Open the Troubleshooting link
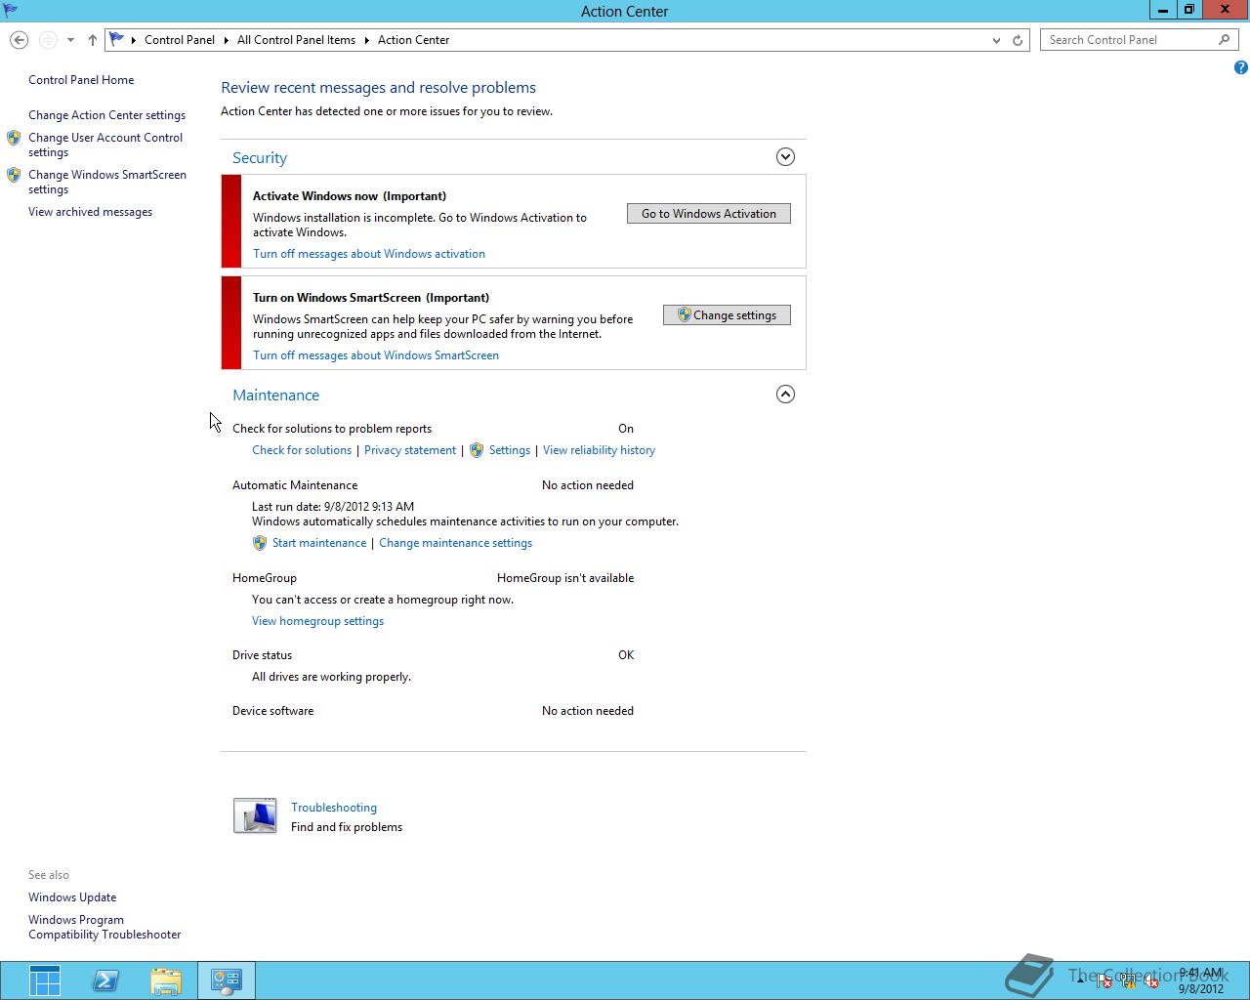This screenshot has width=1250, height=1000. 334,808
